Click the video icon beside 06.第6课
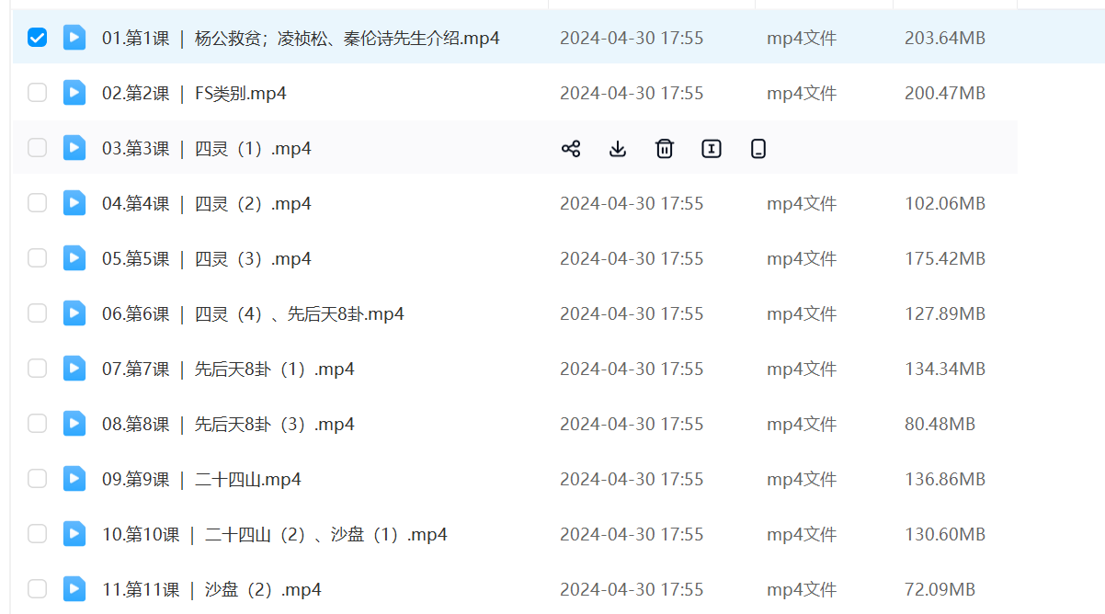This screenshot has height=614, width=1105. (74, 313)
